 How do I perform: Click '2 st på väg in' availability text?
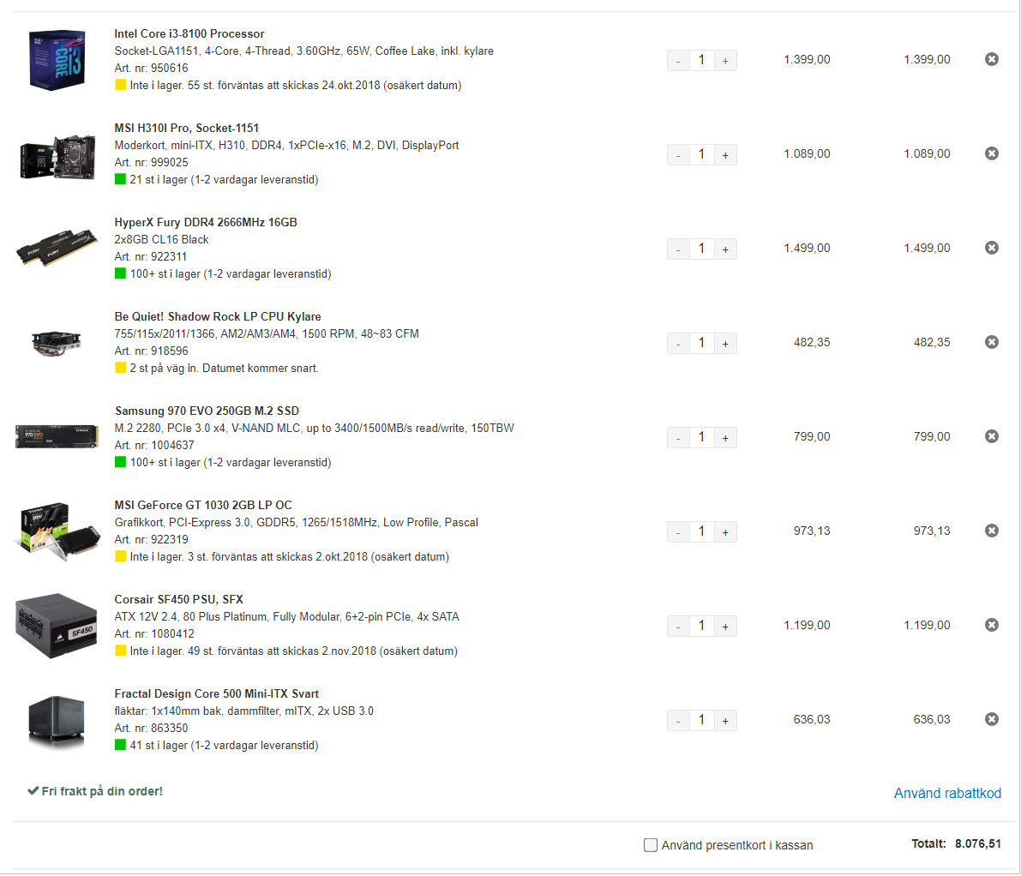click(x=224, y=369)
